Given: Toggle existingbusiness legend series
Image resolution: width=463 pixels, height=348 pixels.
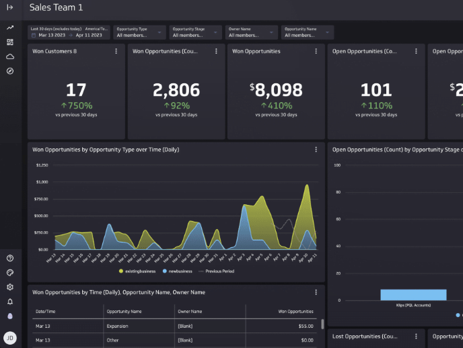Looking at the screenshot, I should click(x=137, y=271).
